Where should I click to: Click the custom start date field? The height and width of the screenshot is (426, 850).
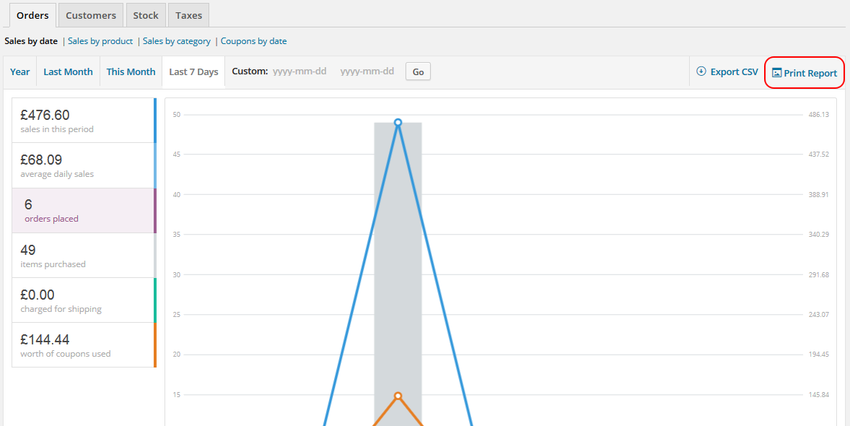(299, 71)
